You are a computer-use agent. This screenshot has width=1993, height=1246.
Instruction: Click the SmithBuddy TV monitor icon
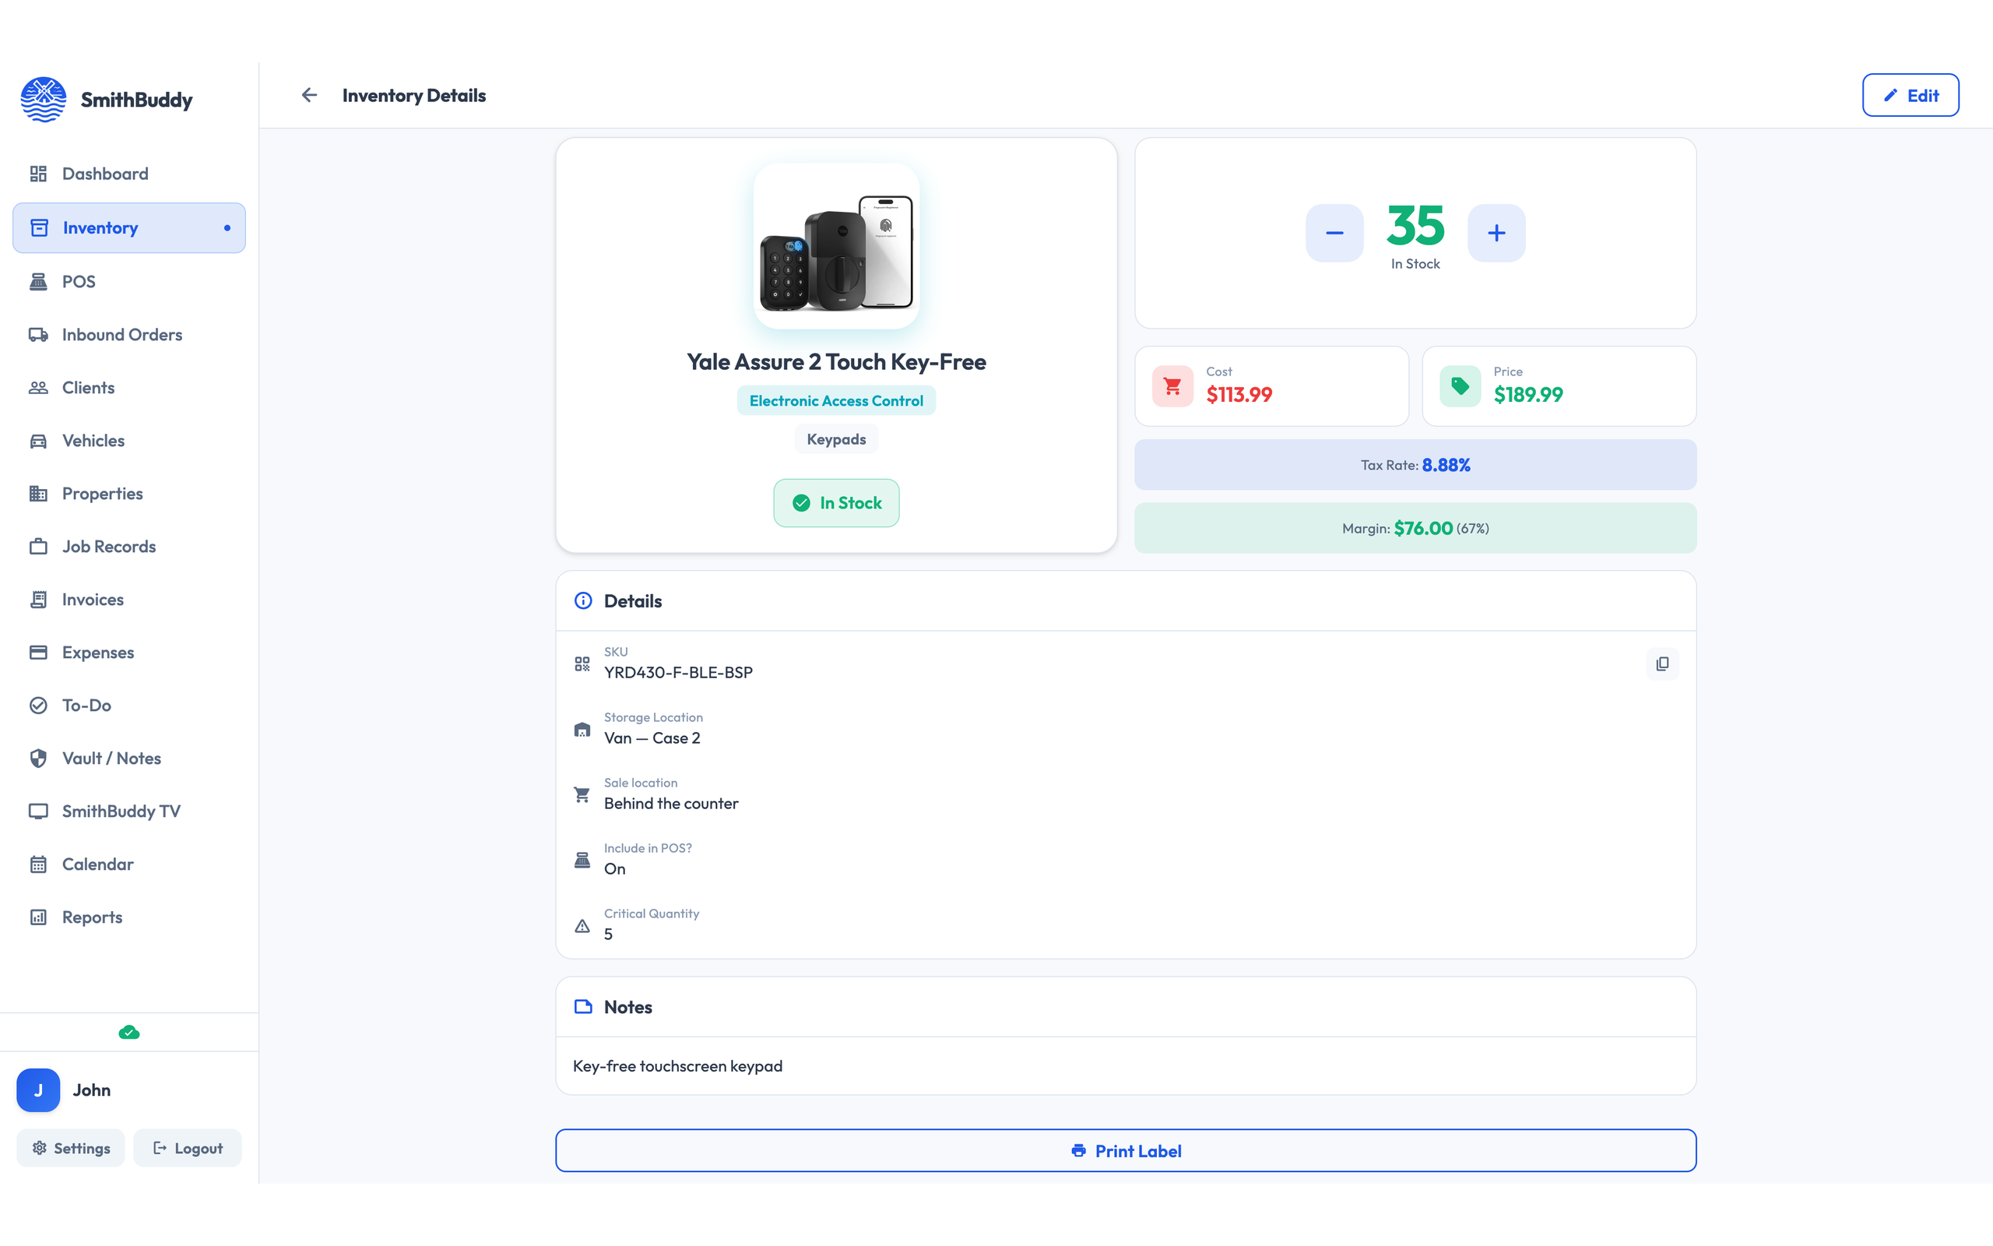(38, 811)
